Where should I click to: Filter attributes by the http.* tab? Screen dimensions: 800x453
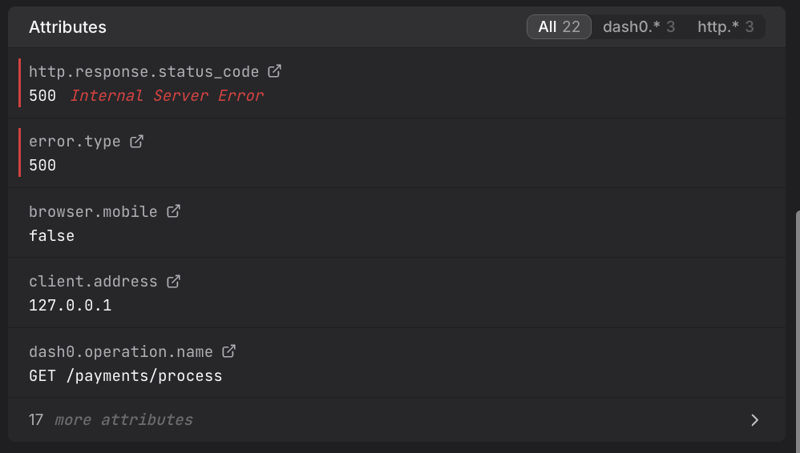[725, 27]
